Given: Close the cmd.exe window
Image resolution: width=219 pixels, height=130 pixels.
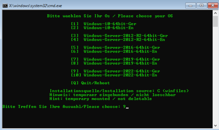Looking at the screenshot, I should point(213,6).
